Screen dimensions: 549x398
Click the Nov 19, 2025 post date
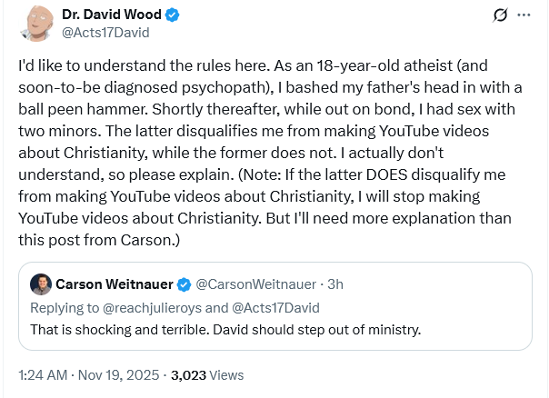pos(116,373)
